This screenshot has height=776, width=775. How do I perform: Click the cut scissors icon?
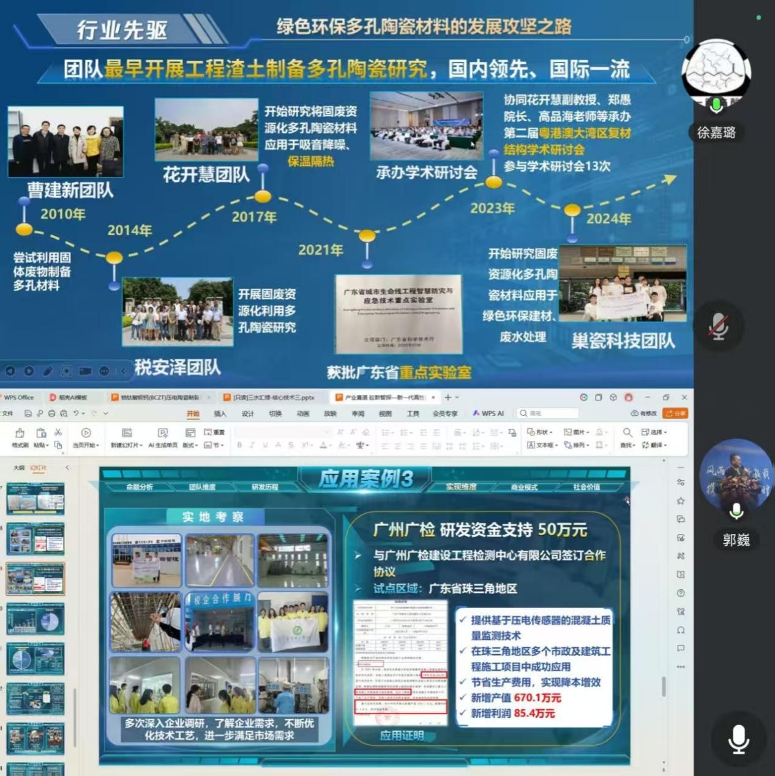pyautogui.click(x=58, y=432)
